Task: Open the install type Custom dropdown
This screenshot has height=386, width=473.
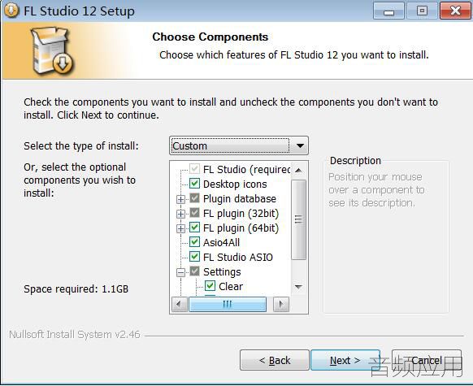Action: tap(239, 145)
